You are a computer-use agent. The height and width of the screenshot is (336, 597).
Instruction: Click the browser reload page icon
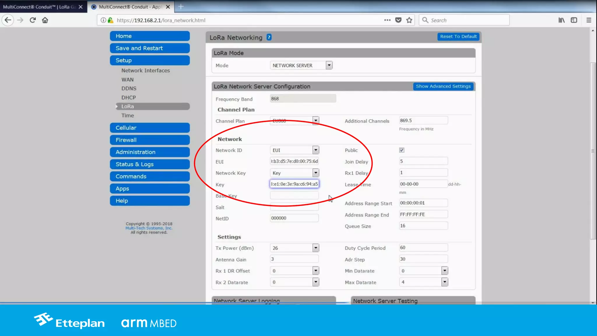coord(33,20)
